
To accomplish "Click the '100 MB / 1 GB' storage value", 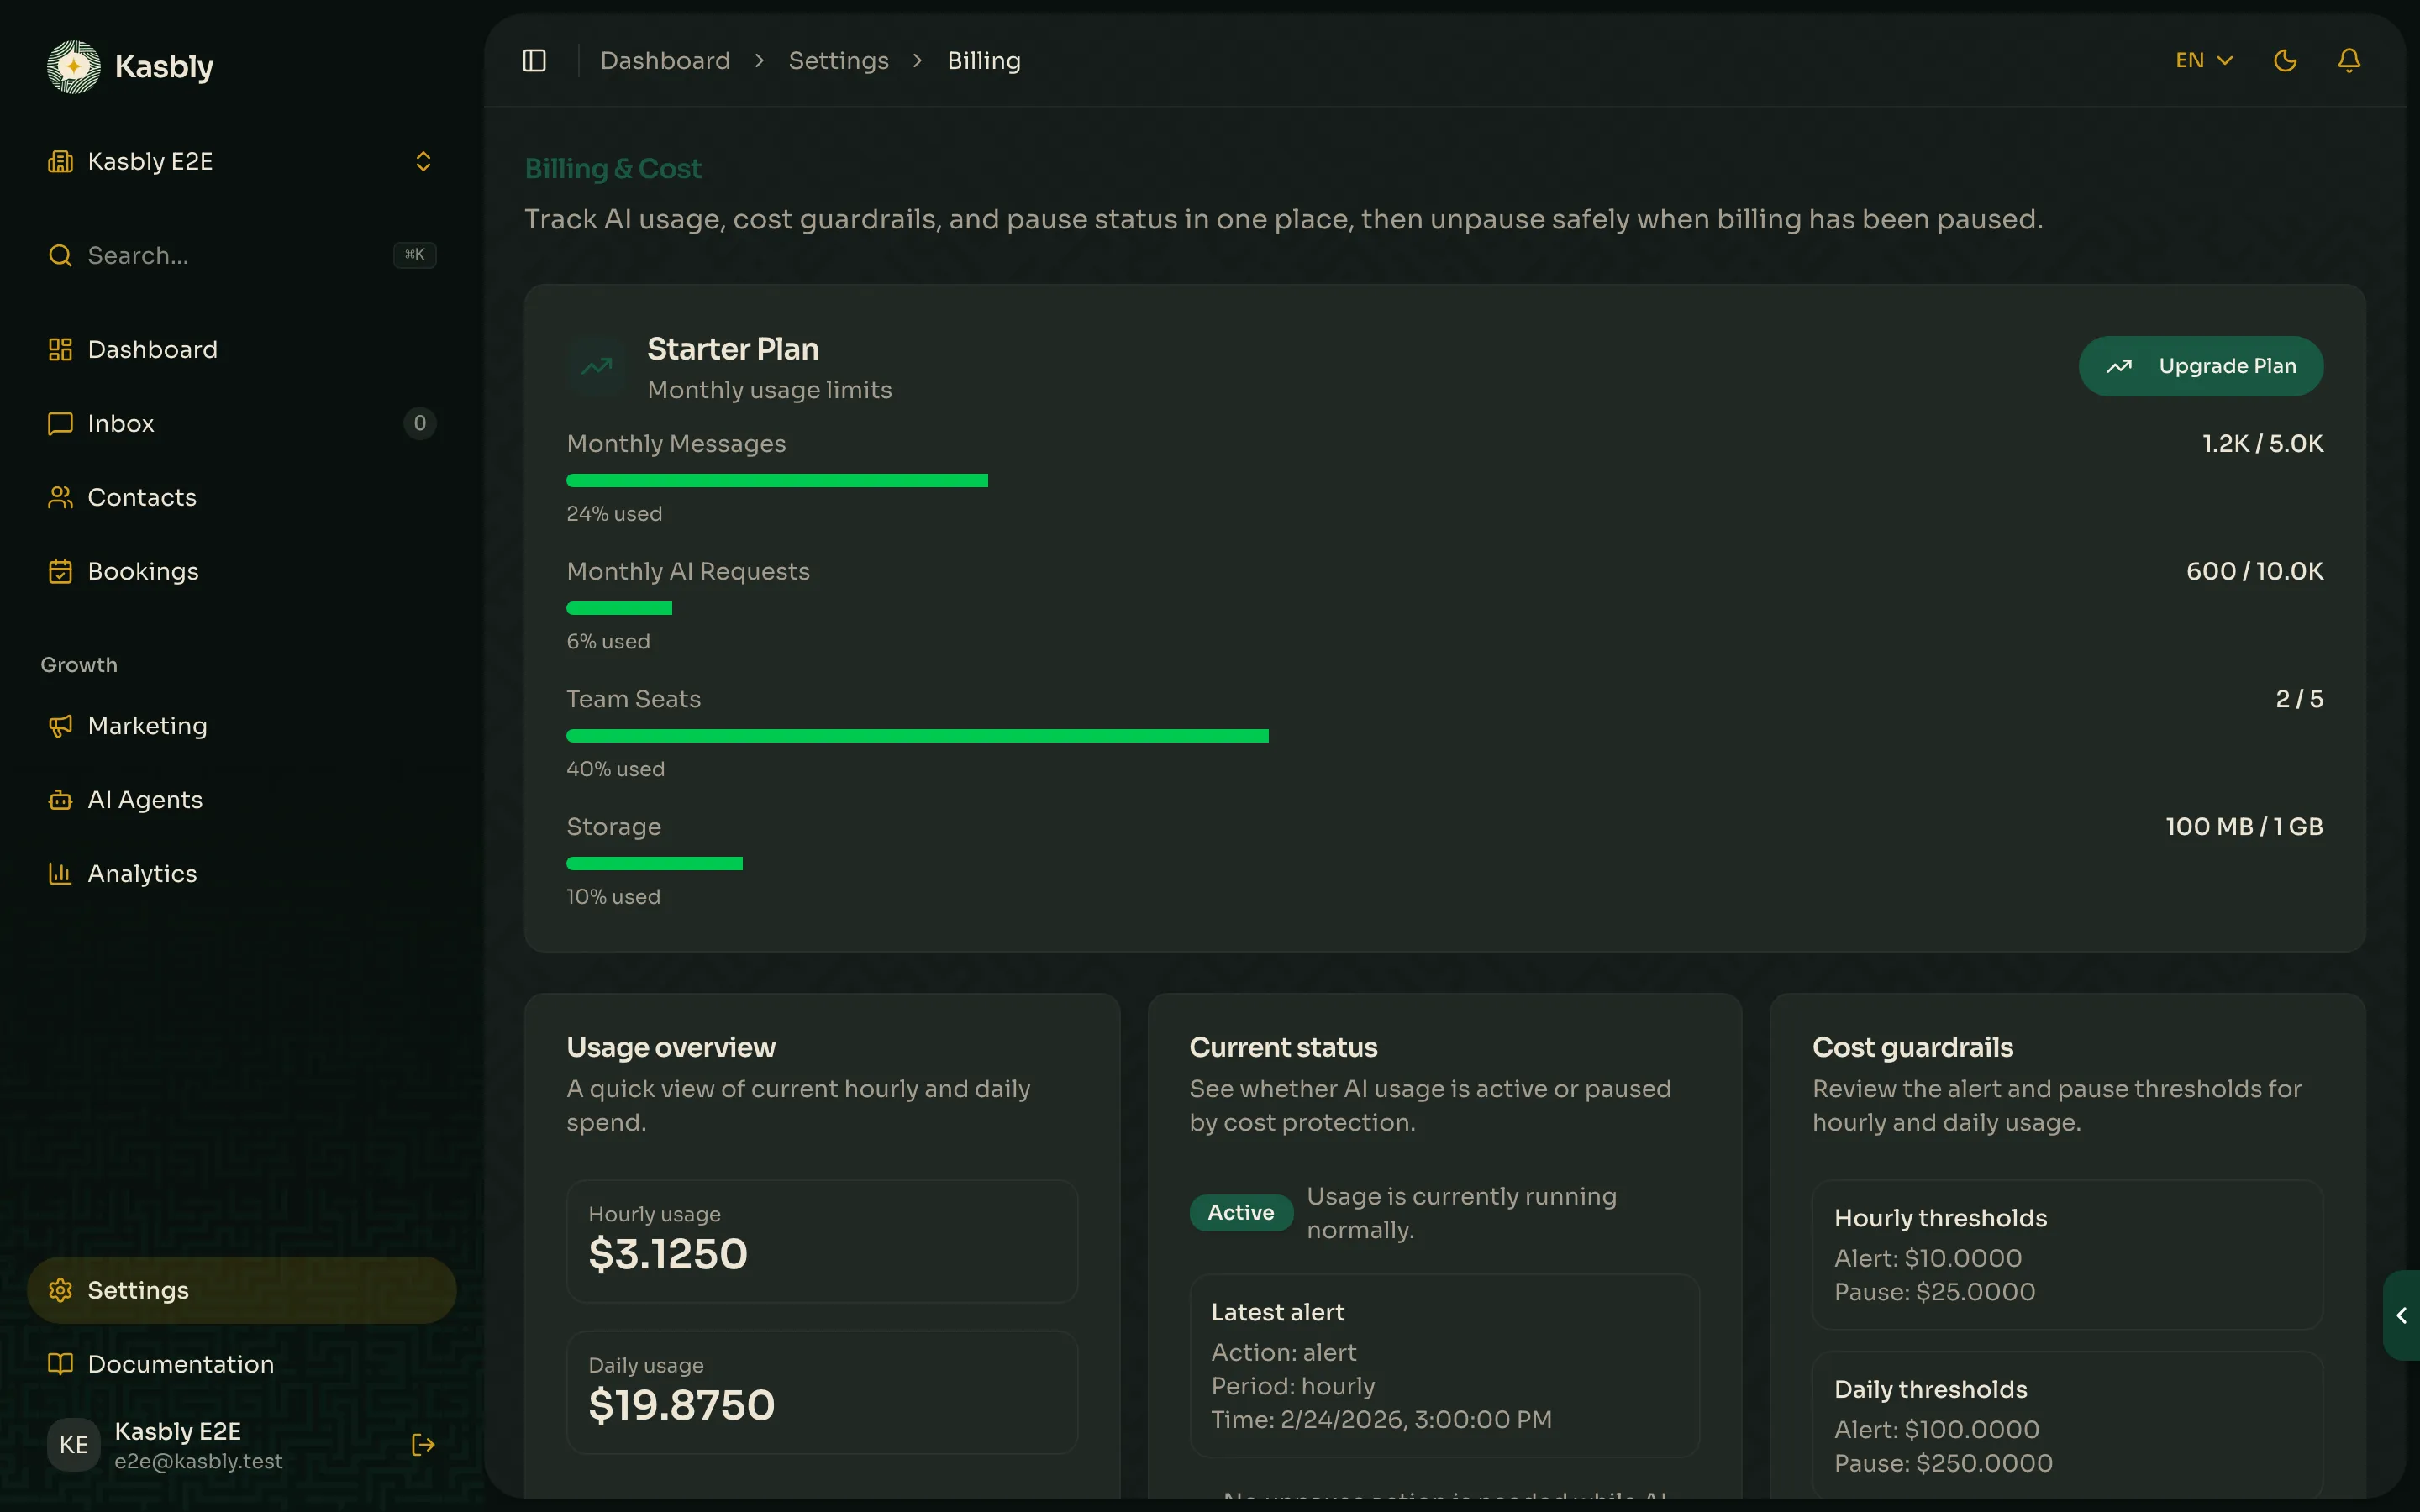I will click(2244, 827).
